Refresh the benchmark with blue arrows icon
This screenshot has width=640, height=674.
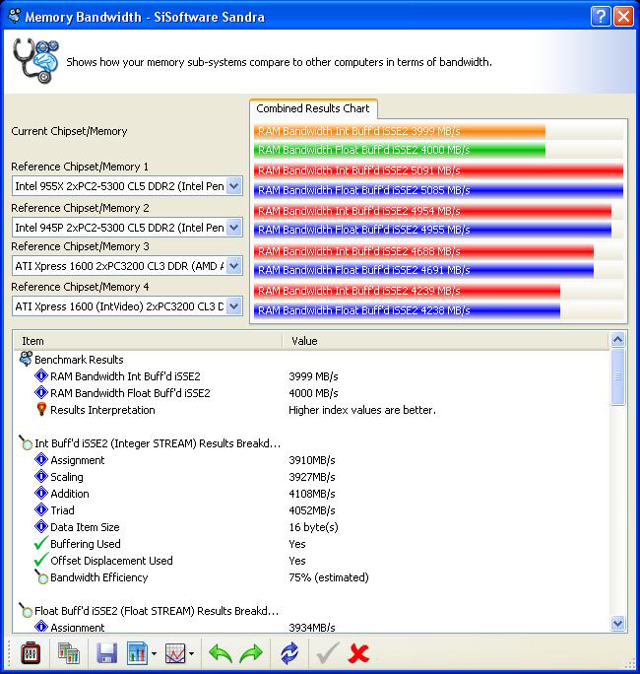289,653
